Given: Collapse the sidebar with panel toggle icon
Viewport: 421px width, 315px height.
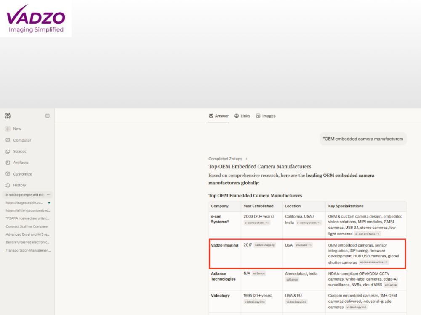Looking at the screenshot, I should pos(48,116).
